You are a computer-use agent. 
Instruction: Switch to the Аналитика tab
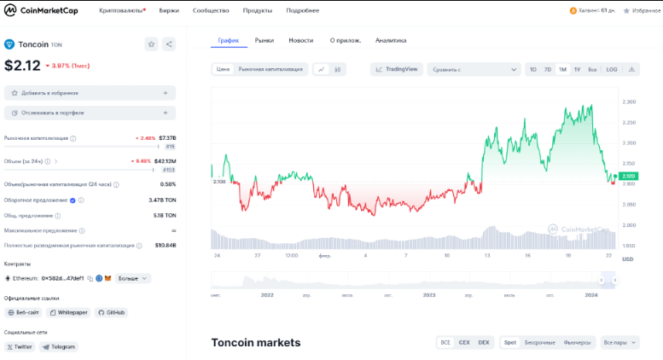click(x=391, y=41)
